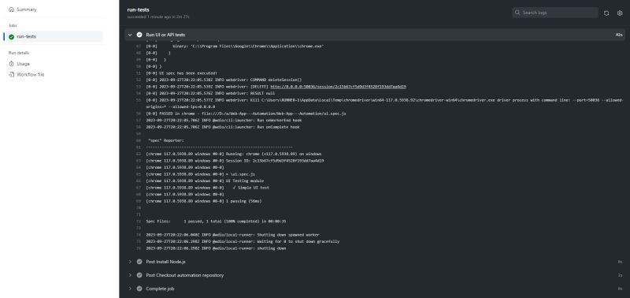Click log line '✓ Simple UI test'
This screenshot has height=298, width=630.
tap(207, 188)
